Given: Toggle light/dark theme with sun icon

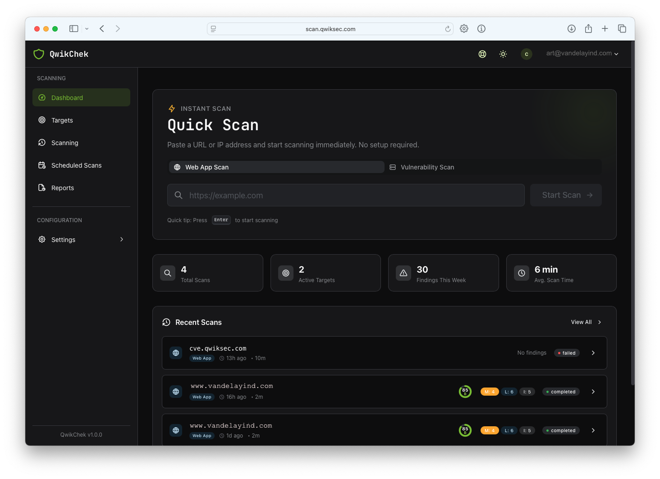Looking at the screenshot, I should coord(503,54).
